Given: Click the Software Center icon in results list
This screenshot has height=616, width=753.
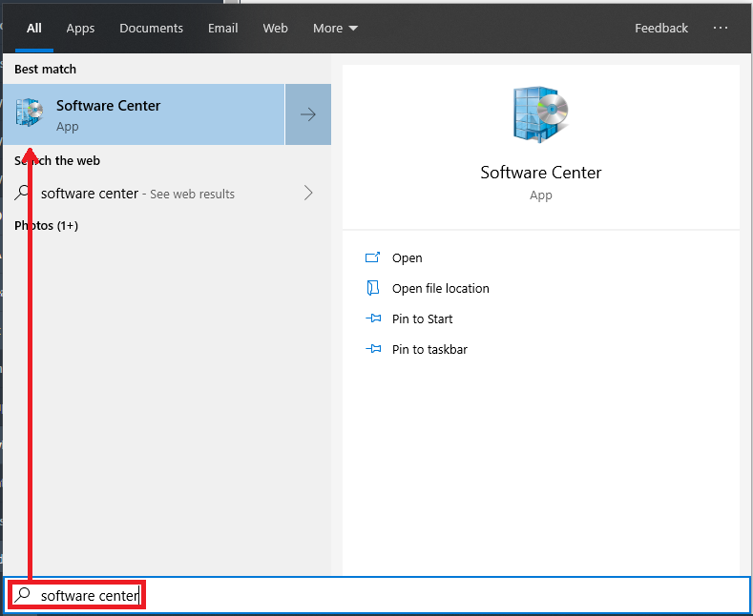Looking at the screenshot, I should (x=30, y=113).
